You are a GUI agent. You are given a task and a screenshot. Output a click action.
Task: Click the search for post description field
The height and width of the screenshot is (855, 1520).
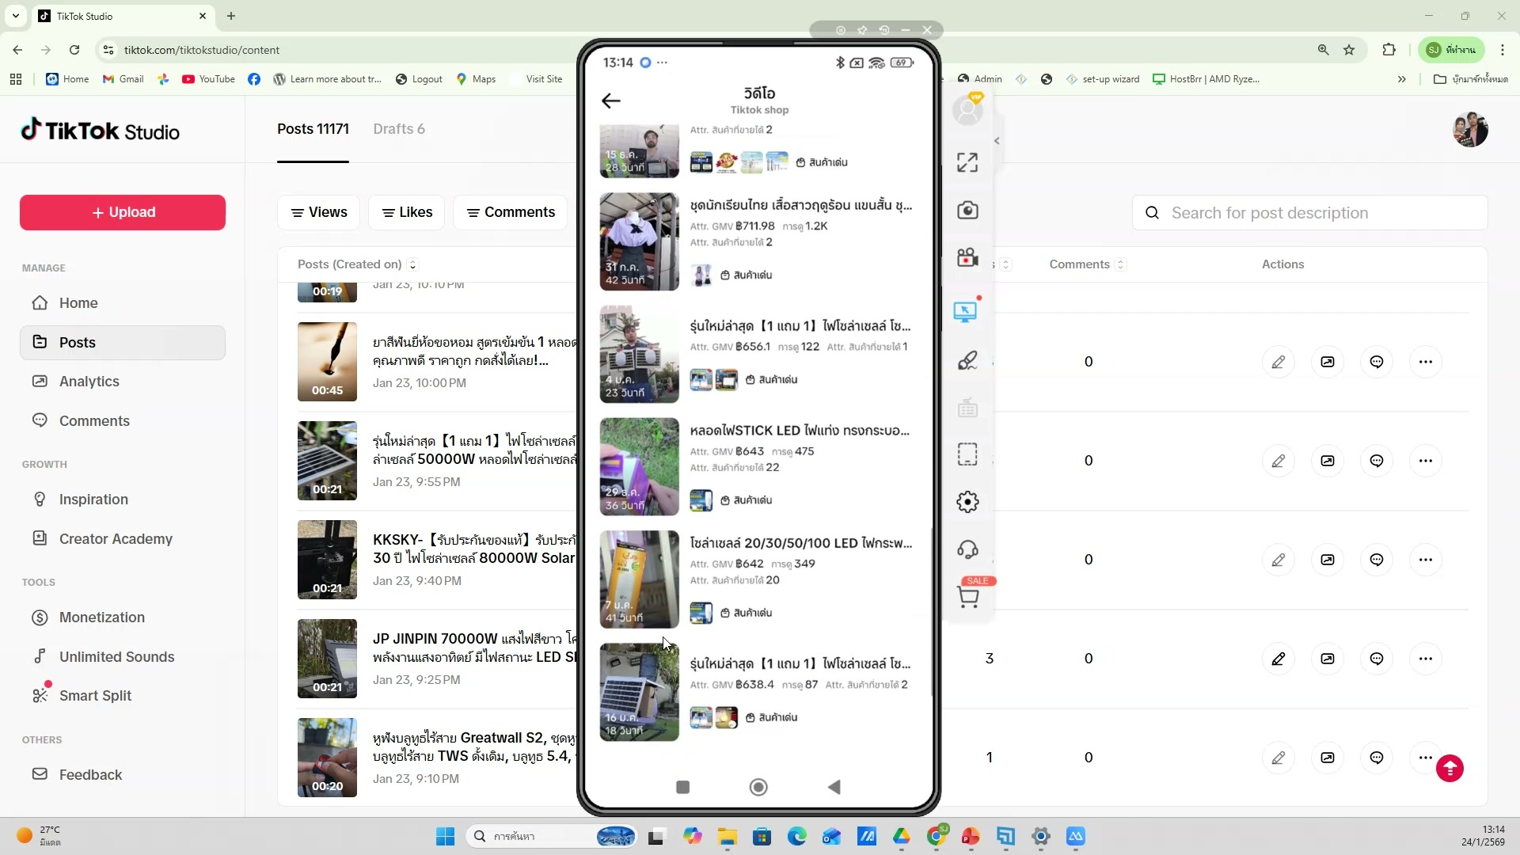coord(1310,213)
